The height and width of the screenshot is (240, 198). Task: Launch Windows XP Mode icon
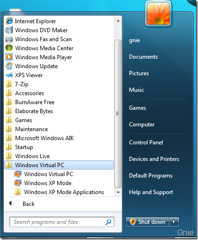point(18,183)
